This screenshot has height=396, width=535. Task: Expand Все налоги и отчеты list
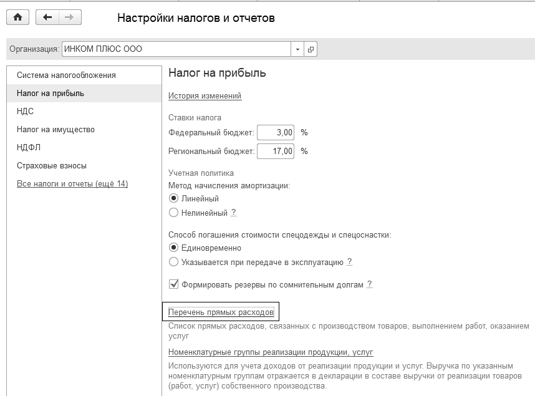(72, 184)
